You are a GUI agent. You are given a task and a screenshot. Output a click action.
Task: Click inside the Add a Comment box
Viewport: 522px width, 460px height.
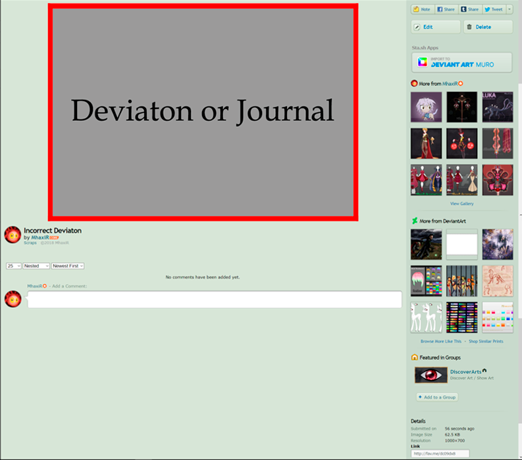point(215,300)
